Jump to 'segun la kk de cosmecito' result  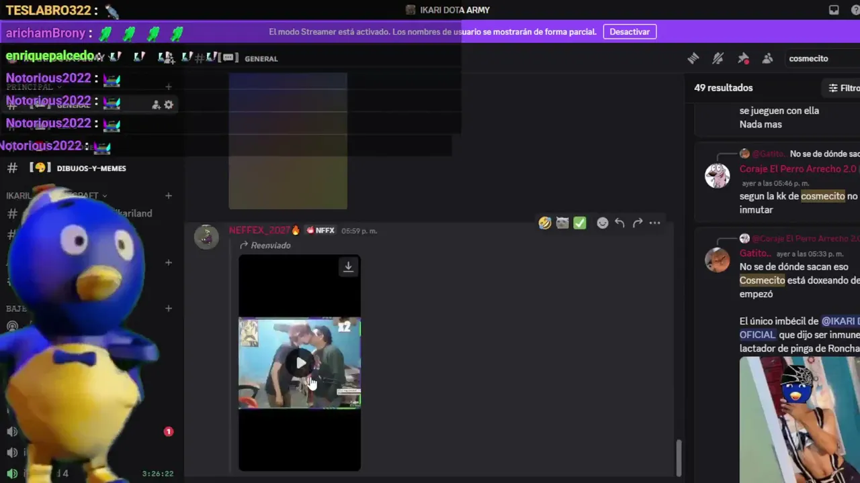tap(800, 203)
